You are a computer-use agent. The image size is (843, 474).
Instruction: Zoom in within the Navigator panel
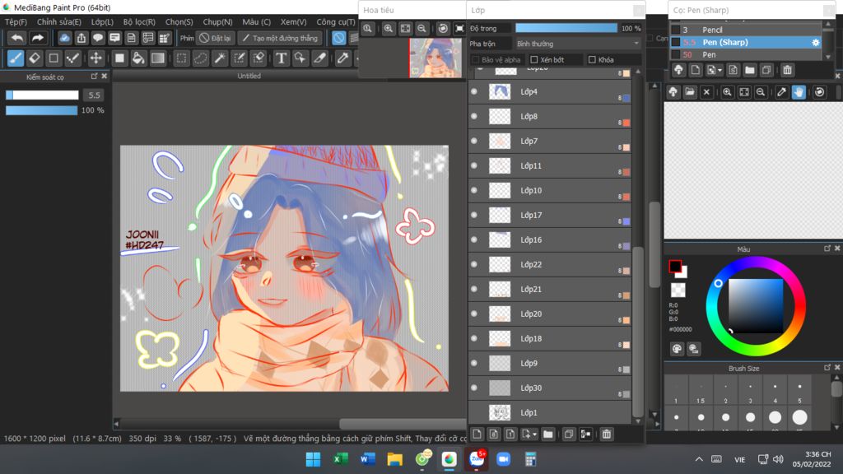(x=389, y=29)
